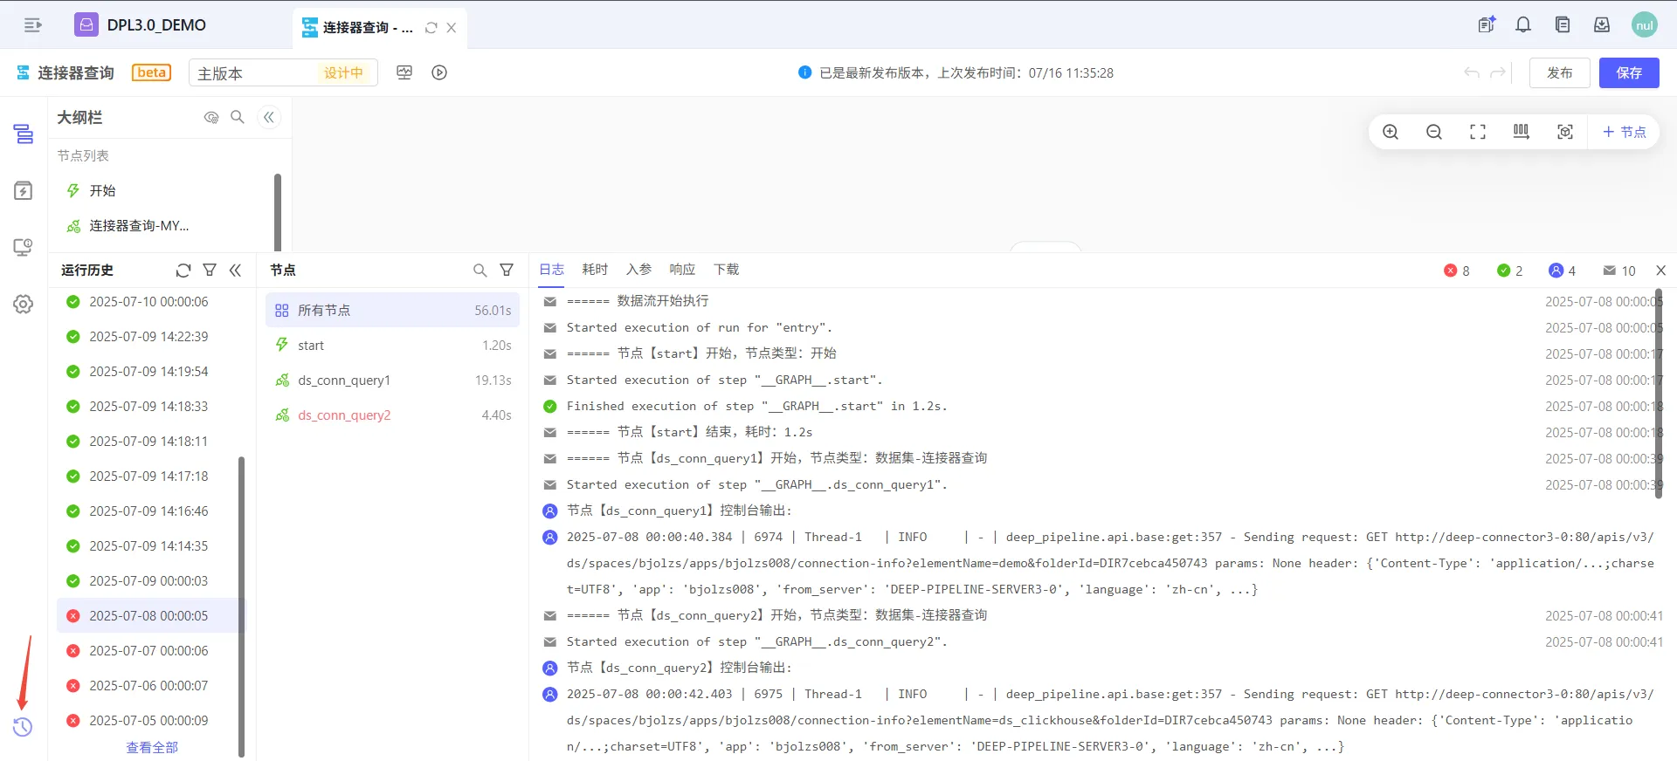The height and width of the screenshot is (761, 1677).
Task: Toggle the outline visibility eye icon
Action: 211,117
